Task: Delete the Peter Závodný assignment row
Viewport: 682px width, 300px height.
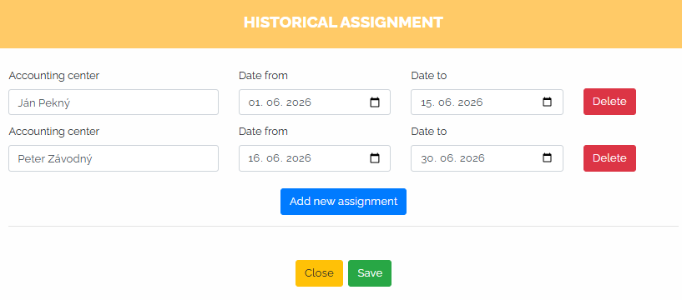Action: (x=609, y=158)
